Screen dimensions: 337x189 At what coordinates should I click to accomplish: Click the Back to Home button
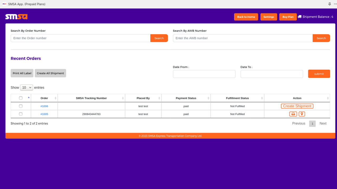point(246,17)
